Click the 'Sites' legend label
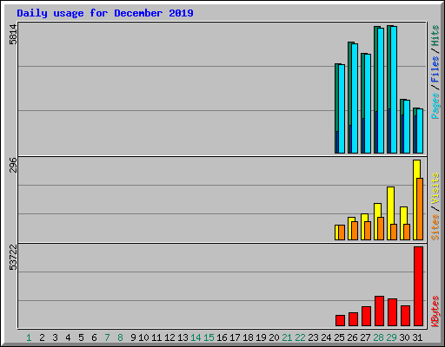 tap(435, 227)
